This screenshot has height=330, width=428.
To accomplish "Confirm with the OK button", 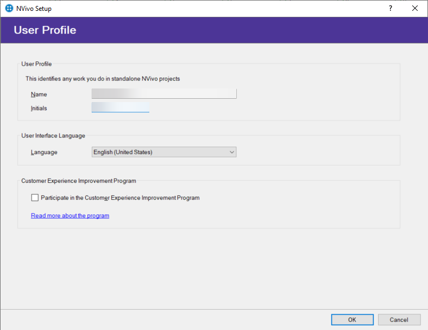I will (353, 320).
